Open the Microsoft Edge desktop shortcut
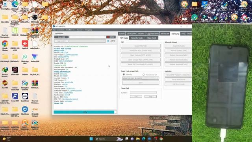The height and width of the screenshot is (142, 252). tap(15, 4)
